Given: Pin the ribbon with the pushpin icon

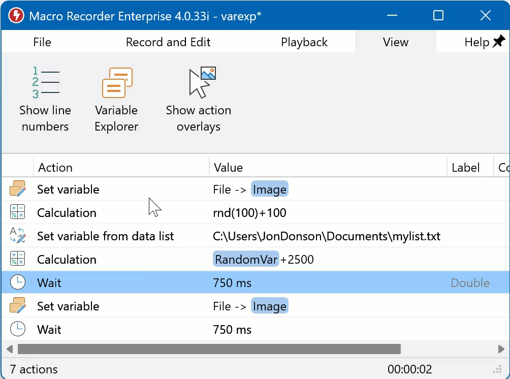Looking at the screenshot, I should pyautogui.click(x=498, y=42).
